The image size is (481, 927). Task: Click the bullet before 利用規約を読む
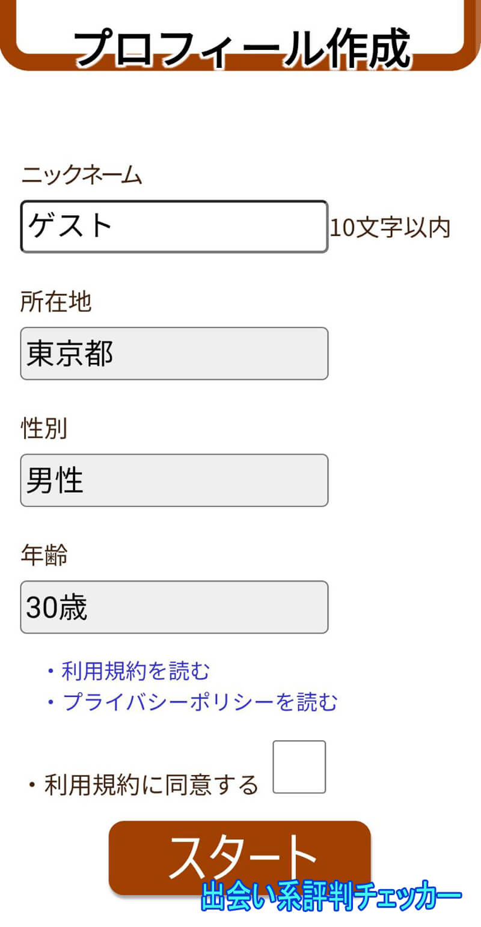tap(51, 671)
